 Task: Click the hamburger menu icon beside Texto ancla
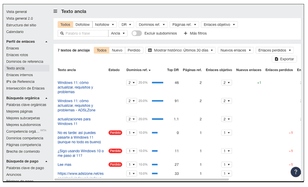click(x=55, y=11)
